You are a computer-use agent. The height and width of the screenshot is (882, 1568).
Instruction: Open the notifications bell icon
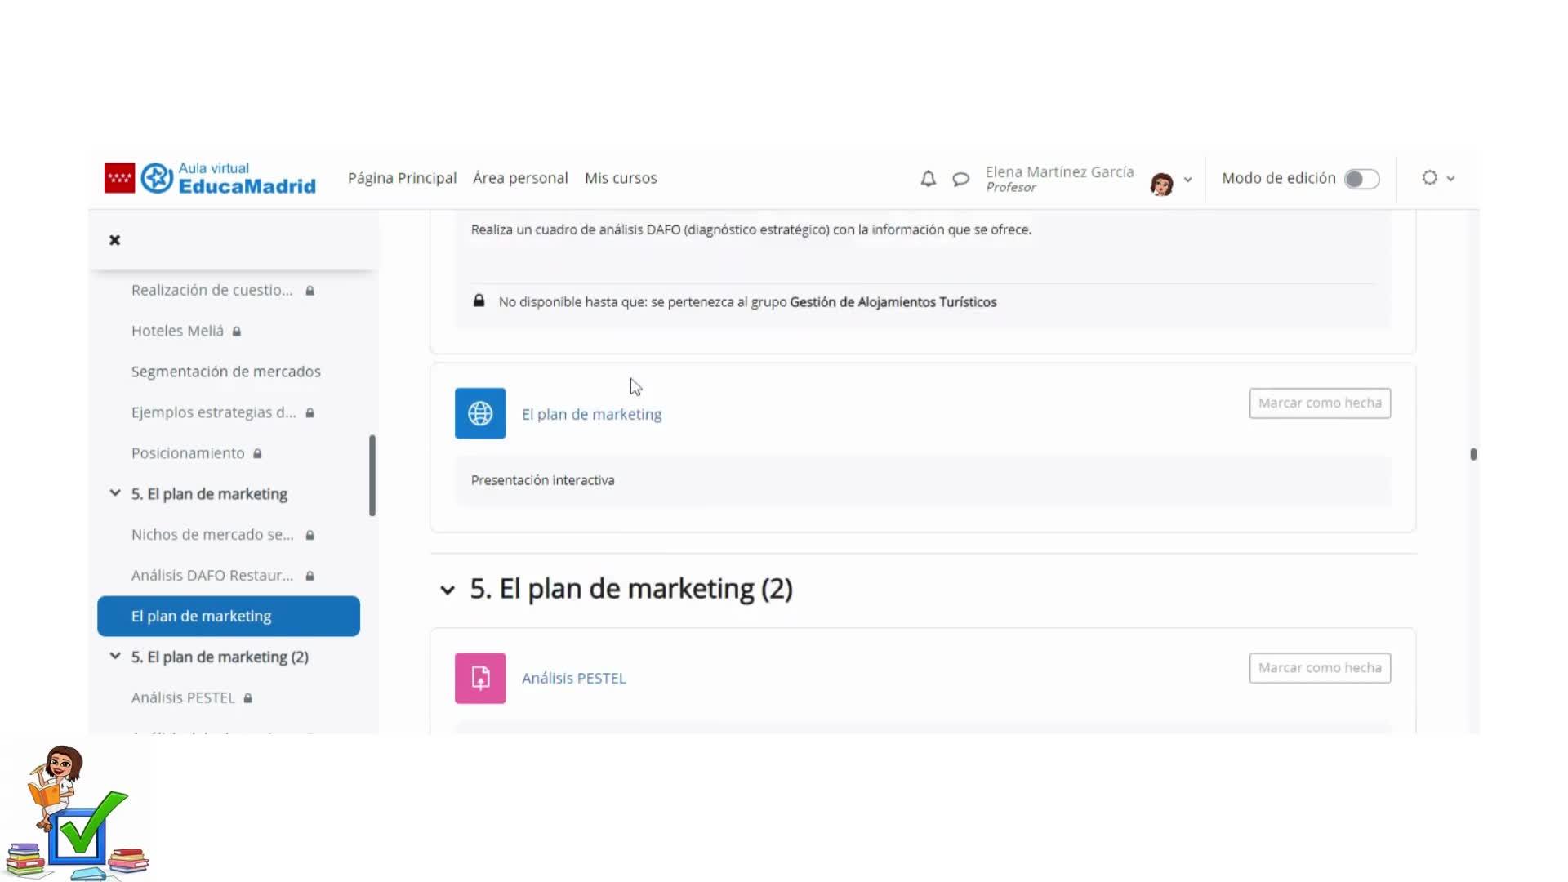[928, 178]
